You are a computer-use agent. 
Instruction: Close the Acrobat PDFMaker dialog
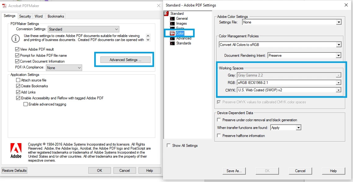159,6
